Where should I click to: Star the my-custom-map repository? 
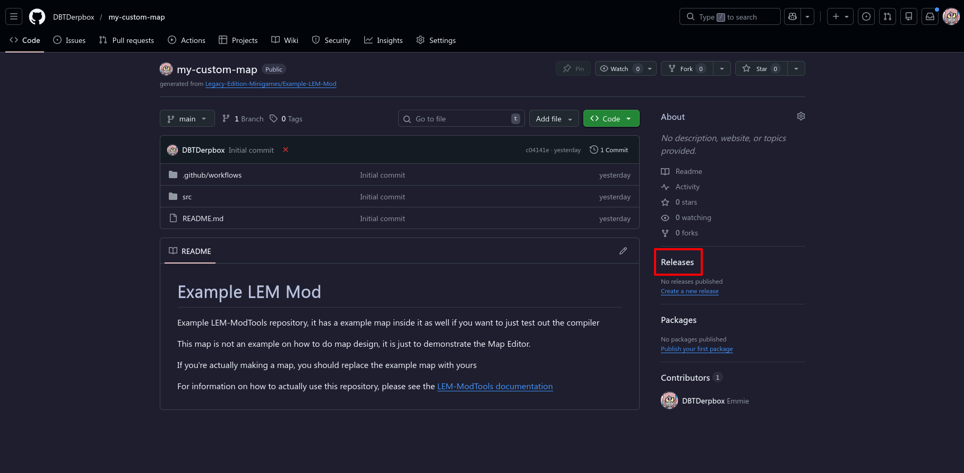click(761, 68)
